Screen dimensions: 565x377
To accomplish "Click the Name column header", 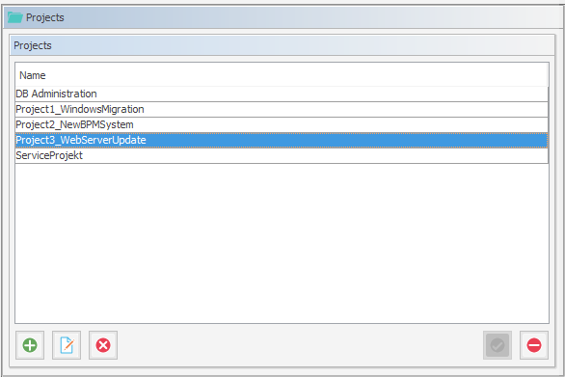I will [282, 75].
